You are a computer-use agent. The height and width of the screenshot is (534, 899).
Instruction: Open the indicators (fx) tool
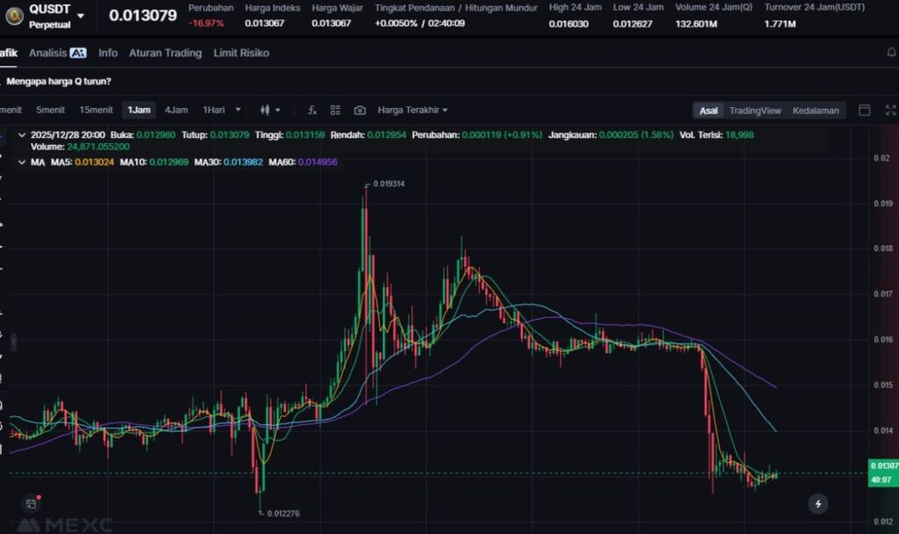click(312, 110)
